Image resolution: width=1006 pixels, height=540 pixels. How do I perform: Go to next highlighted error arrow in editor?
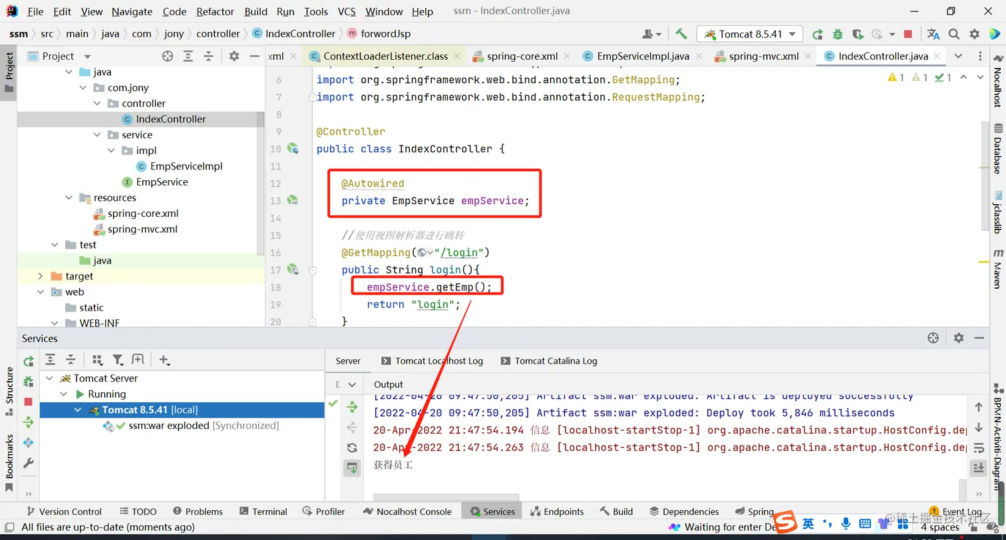coord(980,78)
